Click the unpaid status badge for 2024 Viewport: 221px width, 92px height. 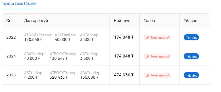point(157,56)
